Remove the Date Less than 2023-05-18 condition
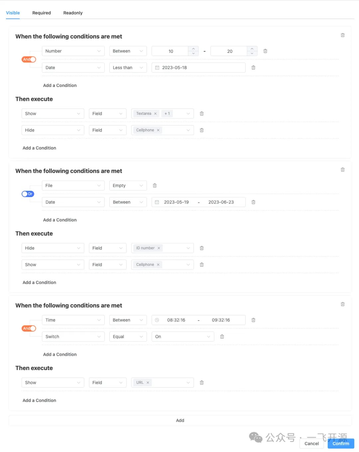The width and height of the screenshot is (359, 452). [x=253, y=68]
